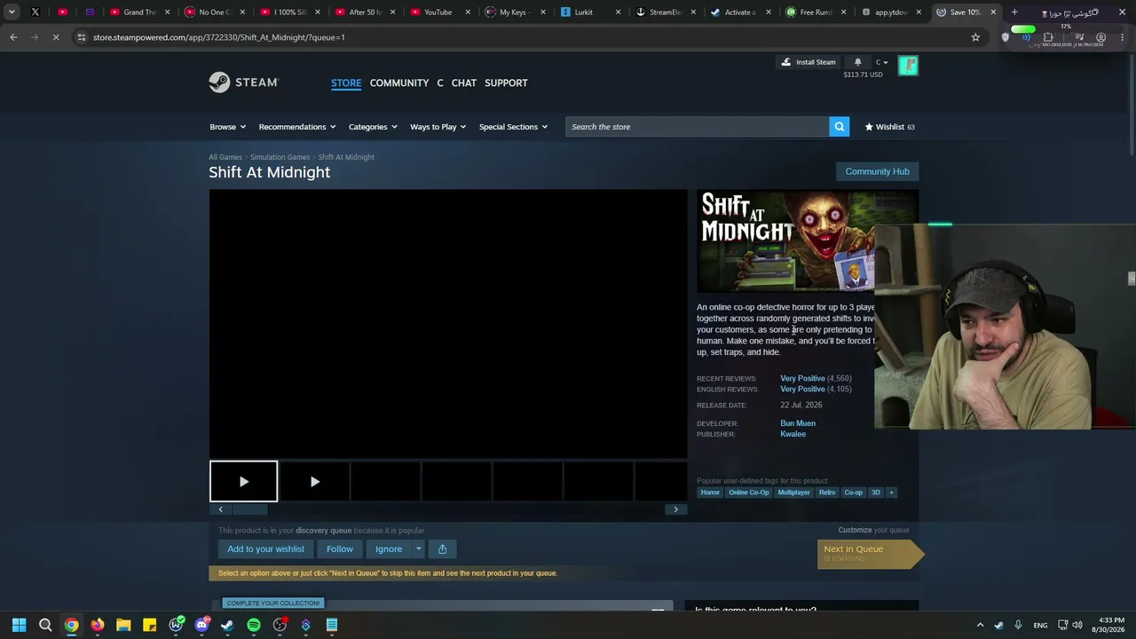Image resolution: width=1136 pixels, height=639 pixels.
Task: Open the COMMUNITY menu
Action: 399,83
